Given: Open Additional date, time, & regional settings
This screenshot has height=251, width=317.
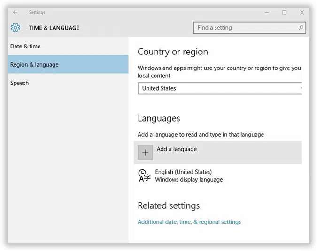Looking at the screenshot, I should (x=189, y=222).
